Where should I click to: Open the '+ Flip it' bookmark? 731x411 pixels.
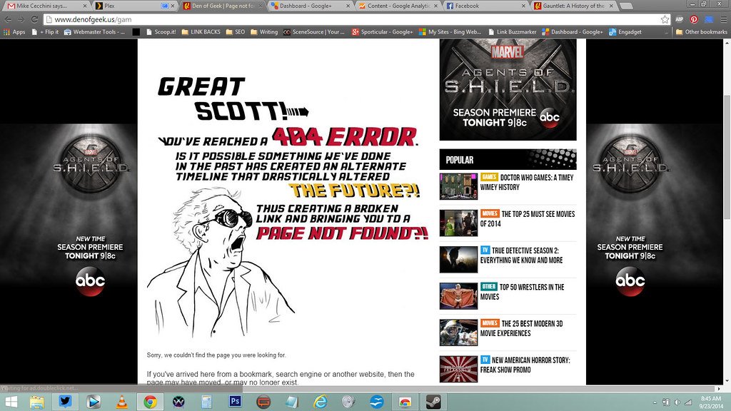[x=45, y=32]
